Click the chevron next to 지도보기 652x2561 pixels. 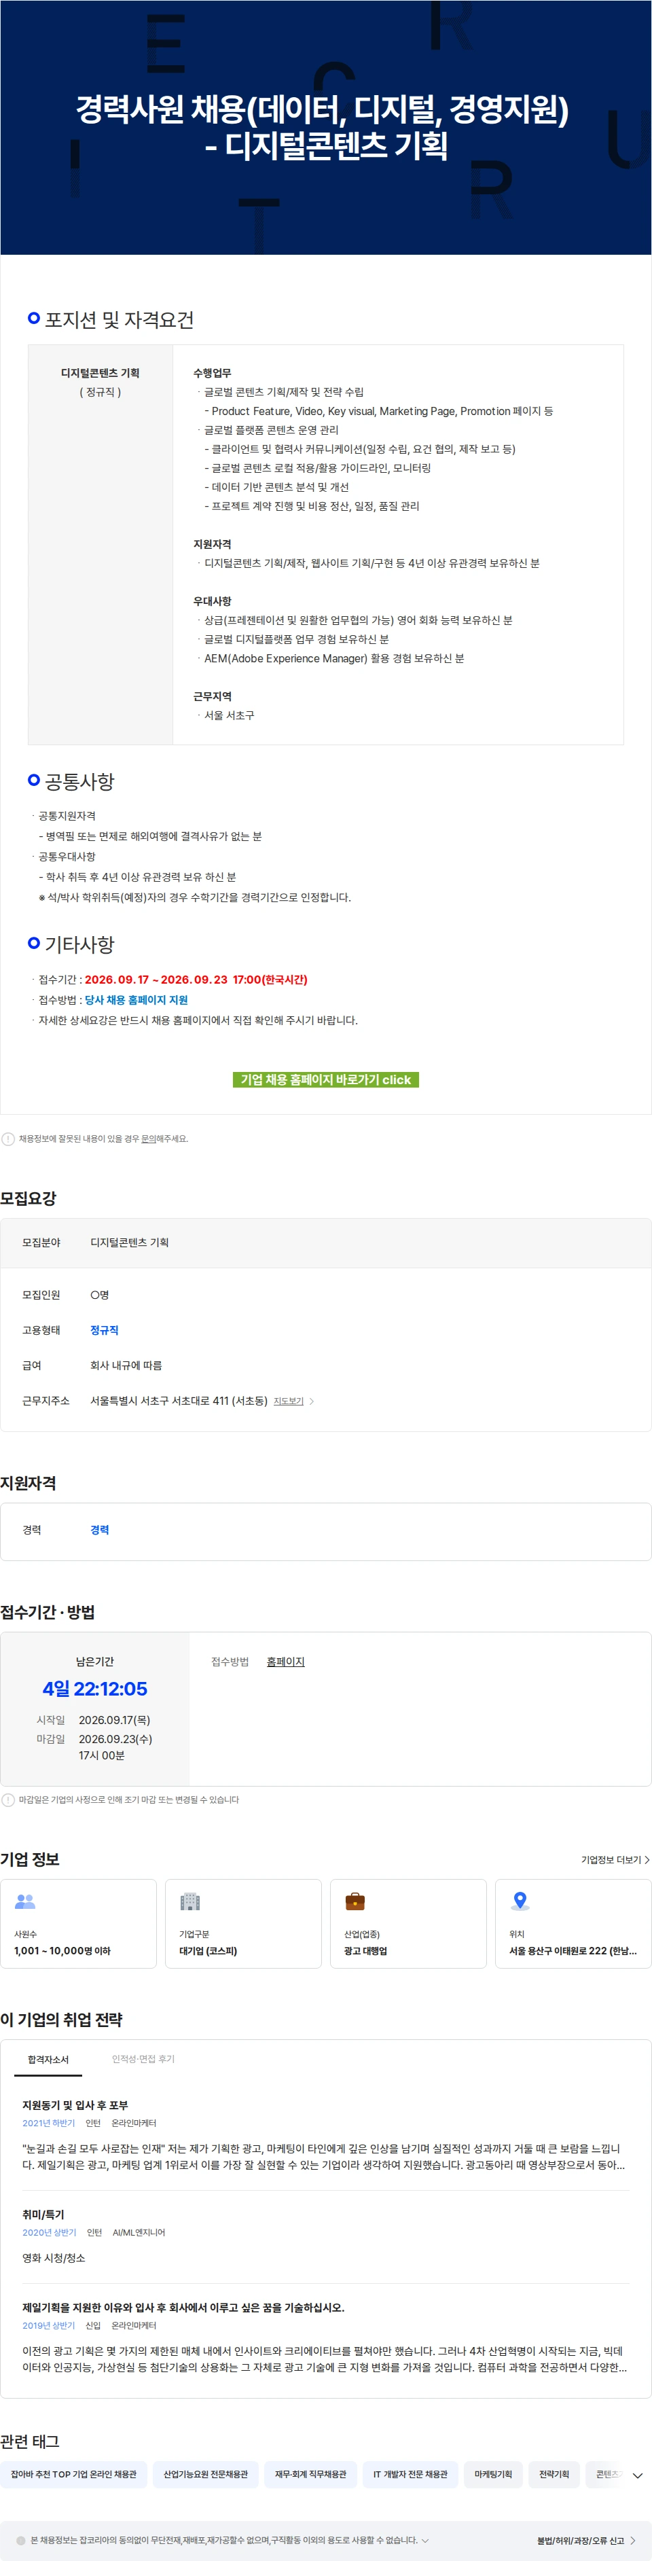(x=312, y=1401)
